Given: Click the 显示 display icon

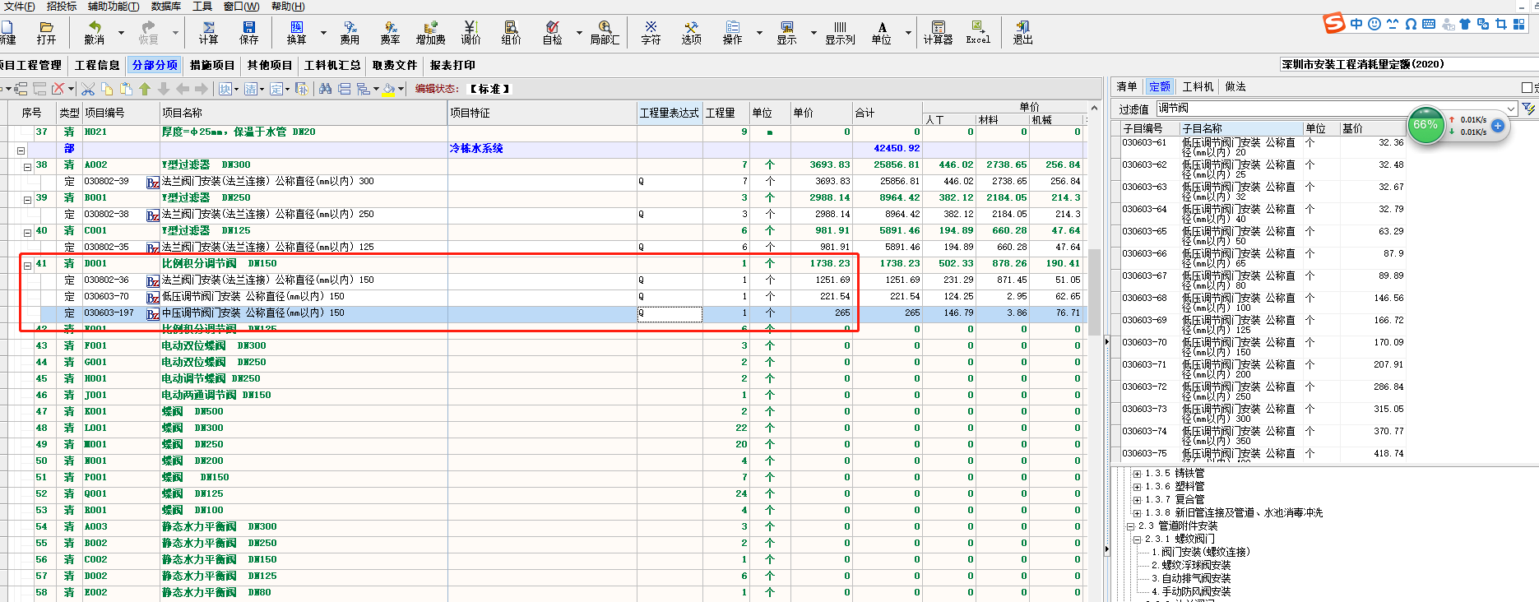Looking at the screenshot, I should [x=786, y=33].
